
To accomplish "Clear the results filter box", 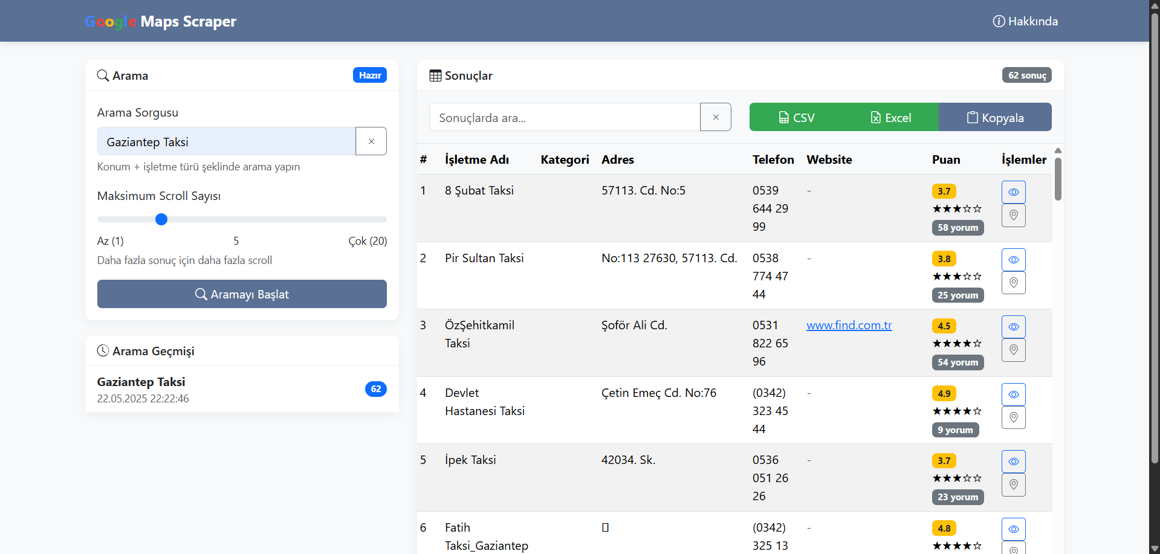I will click(716, 117).
